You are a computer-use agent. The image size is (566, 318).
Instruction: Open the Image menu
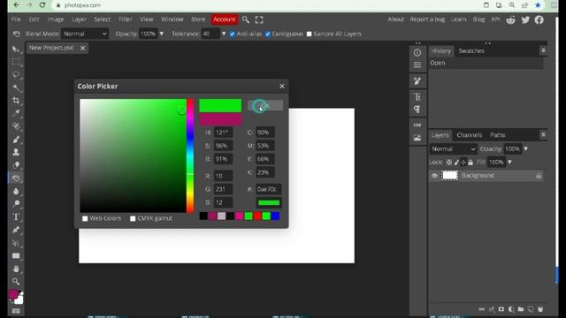coord(55,19)
